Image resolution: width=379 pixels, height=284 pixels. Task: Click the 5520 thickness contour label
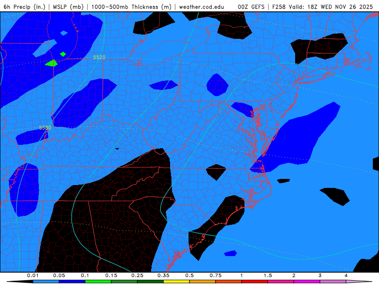99,57
